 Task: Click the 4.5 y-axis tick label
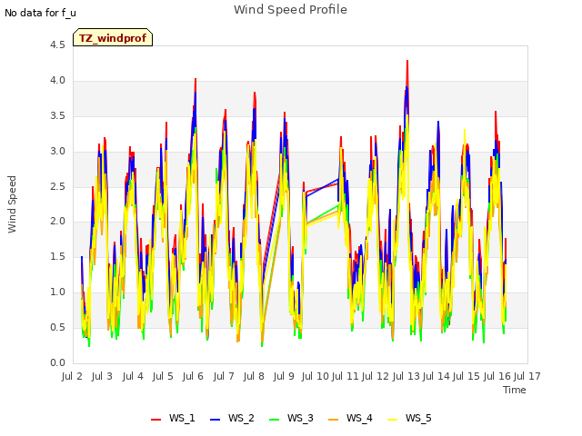point(57,45)
